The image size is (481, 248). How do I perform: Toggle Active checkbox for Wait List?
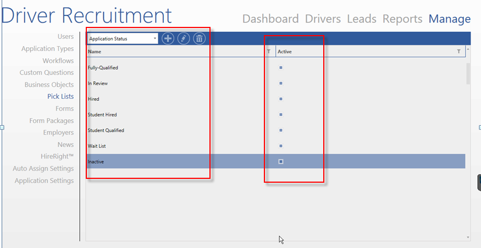(x=281, y=146)
